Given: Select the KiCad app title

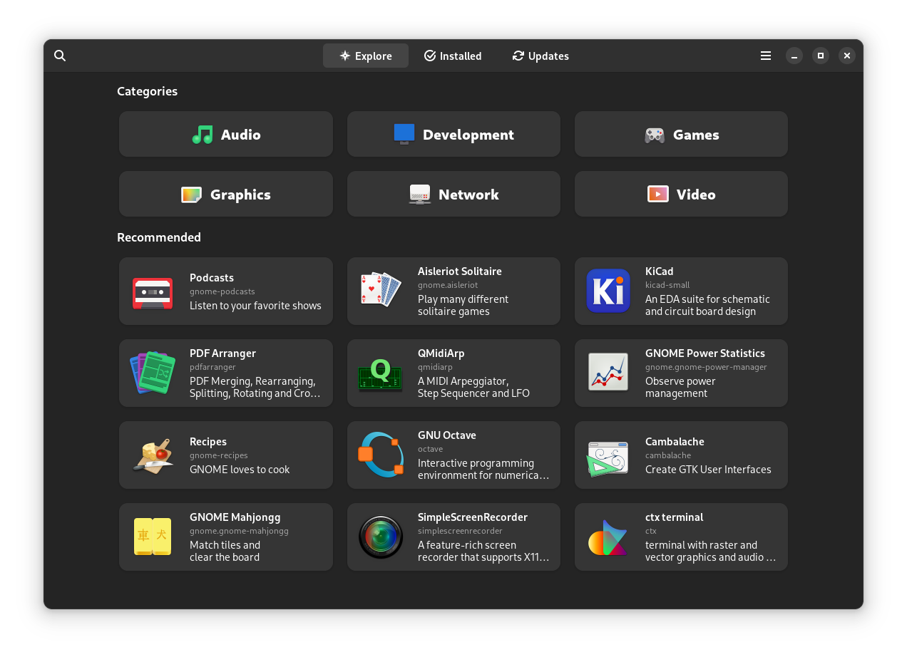Looking at the screenshot, I should (x=660, y=271).
